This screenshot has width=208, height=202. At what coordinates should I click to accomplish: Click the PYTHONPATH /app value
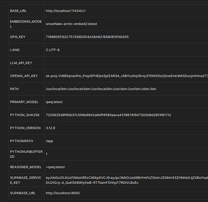tap(49, 141)
